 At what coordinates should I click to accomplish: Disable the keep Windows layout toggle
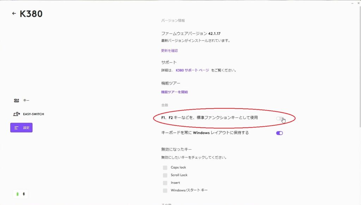280,133
